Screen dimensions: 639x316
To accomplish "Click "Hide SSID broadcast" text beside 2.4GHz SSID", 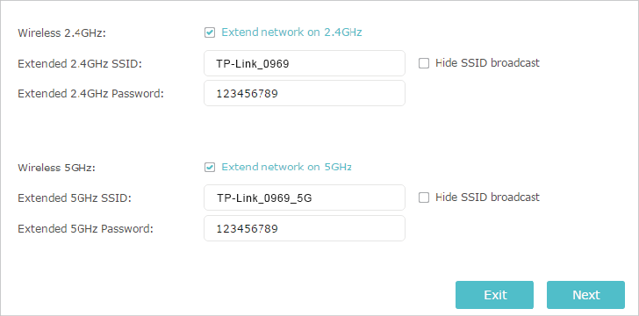I will click(487, 63).
